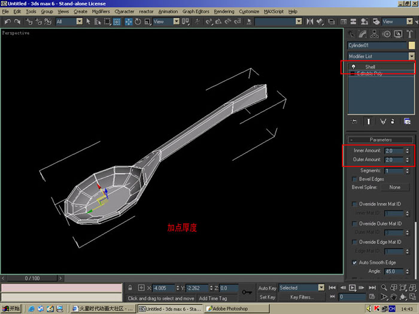Viewport: 419px width, 314px height.
Task: Enable Override Outer Mat ID checkbox
Action: pos(354,224)
